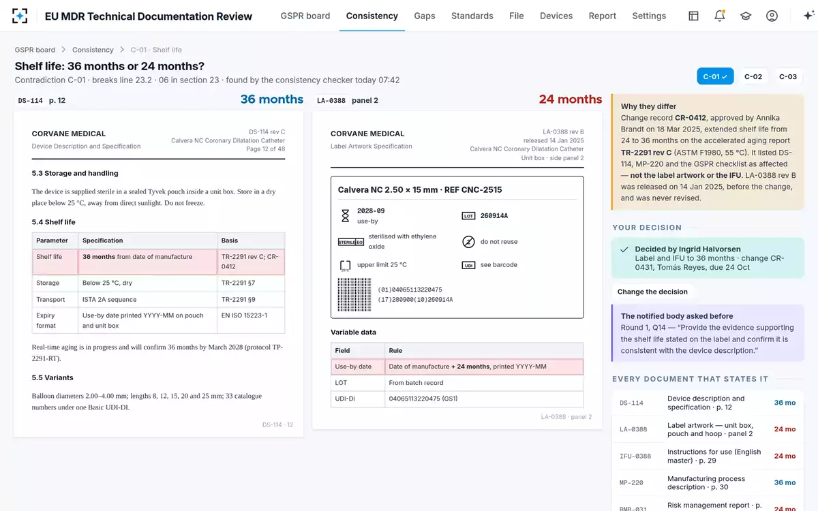Click the highlighted Use-by date row
Viewport: 818px width, 511px height.
457,367
